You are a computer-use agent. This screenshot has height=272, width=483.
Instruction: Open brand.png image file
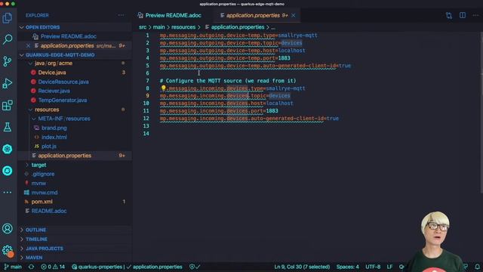tap(54, 128)
